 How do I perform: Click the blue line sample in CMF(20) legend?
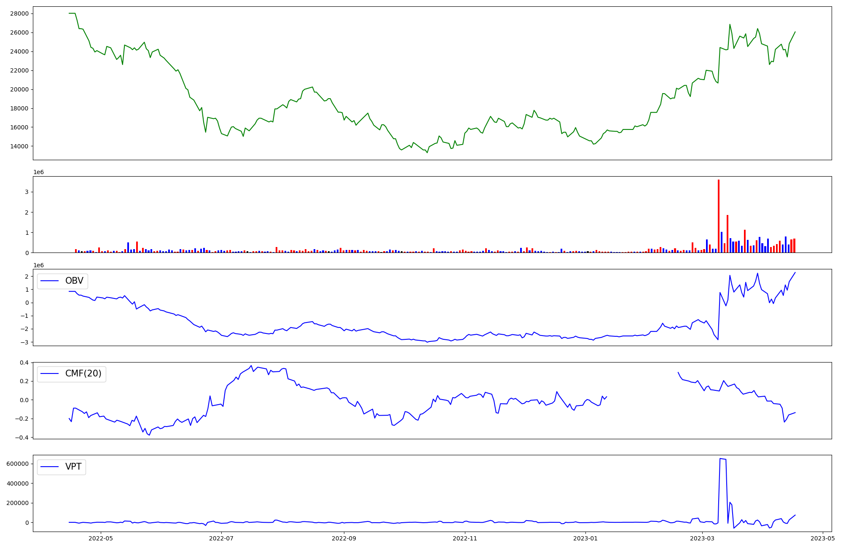[49, 374]
